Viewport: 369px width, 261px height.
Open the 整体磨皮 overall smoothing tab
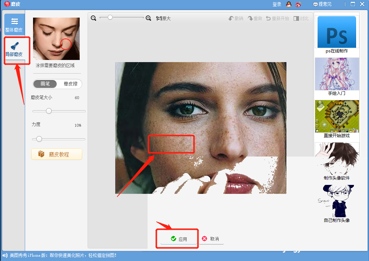coord(14,24)
